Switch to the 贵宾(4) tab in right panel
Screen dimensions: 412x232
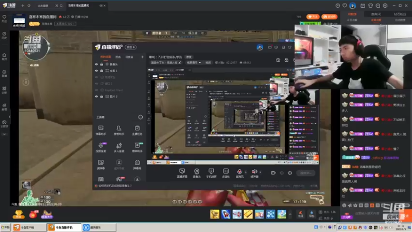pyautogui.click(x=376, y=14)
